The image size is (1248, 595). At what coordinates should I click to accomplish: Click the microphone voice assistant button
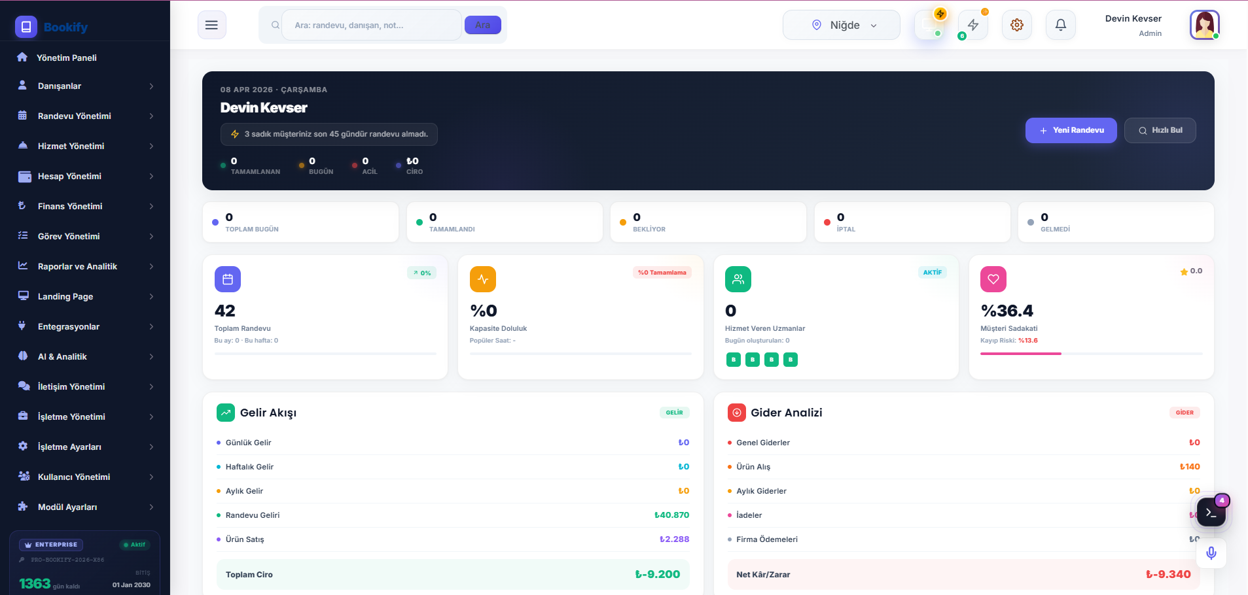click(x=1211, y=553)
